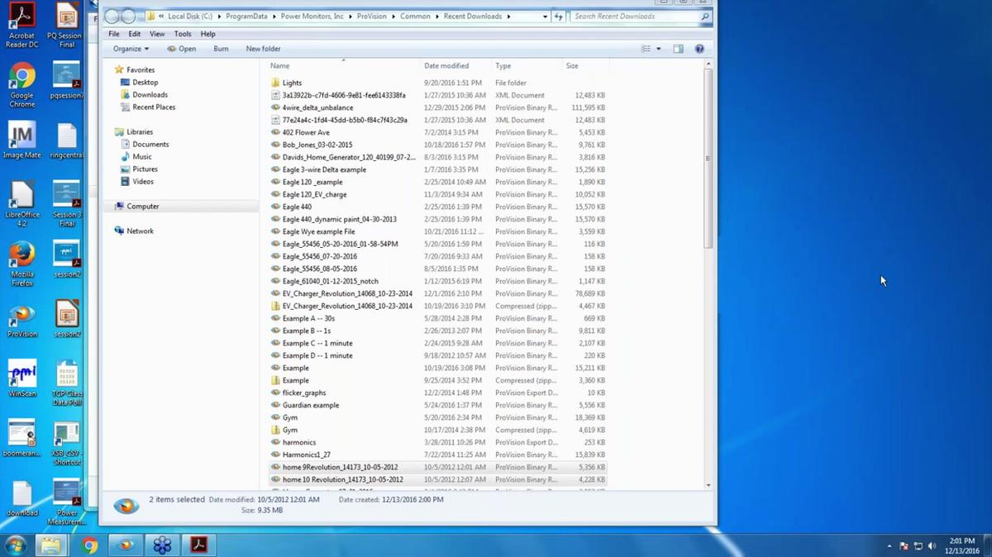The image size is (992, 557).
Task: Click the Burn button
Action: coord(221,49)
